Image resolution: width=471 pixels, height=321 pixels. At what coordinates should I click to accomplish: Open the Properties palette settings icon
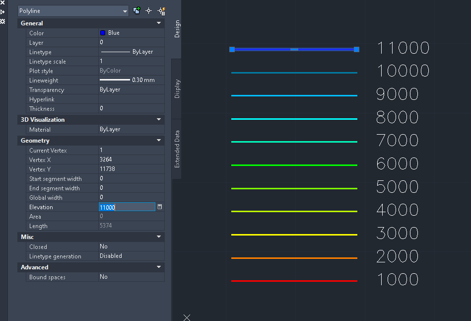(x=2, y=22)
